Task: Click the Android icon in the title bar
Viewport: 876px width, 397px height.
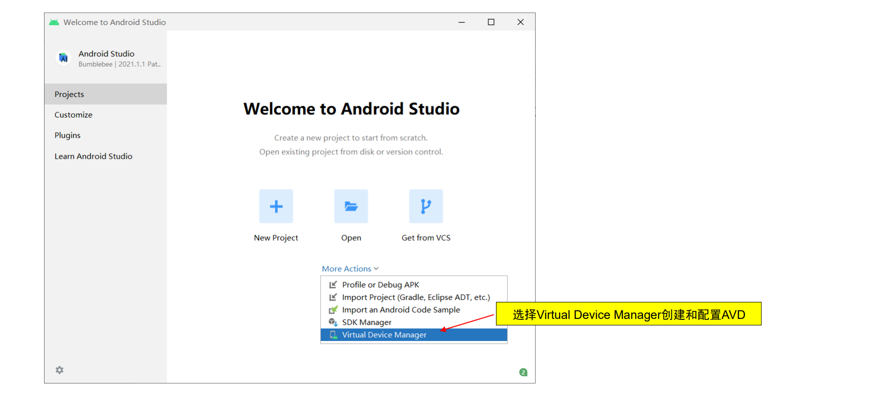Action: (54, 22)
